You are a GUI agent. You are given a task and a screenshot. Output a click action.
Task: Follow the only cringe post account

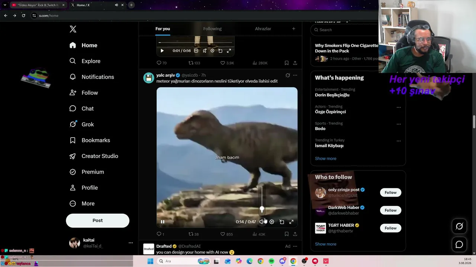(x=390, y=192)
